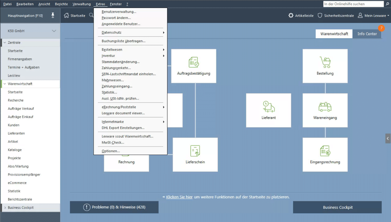Click the Lieferschein document icon
The height and width of the screenshot is (222, 391).
pos(195,151)
